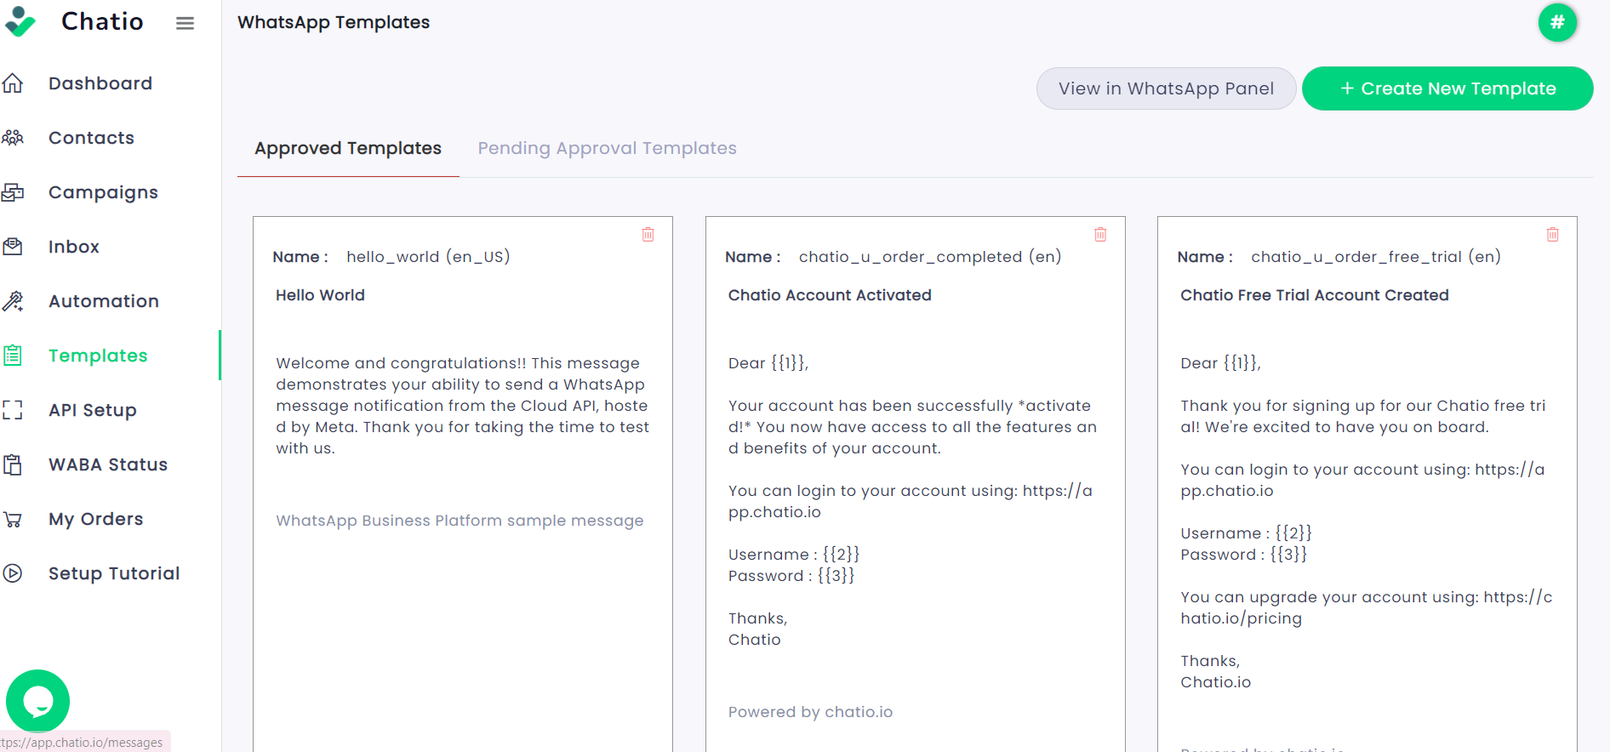
Task: Click the green hash profile avatar
Action: point(1557,22)
